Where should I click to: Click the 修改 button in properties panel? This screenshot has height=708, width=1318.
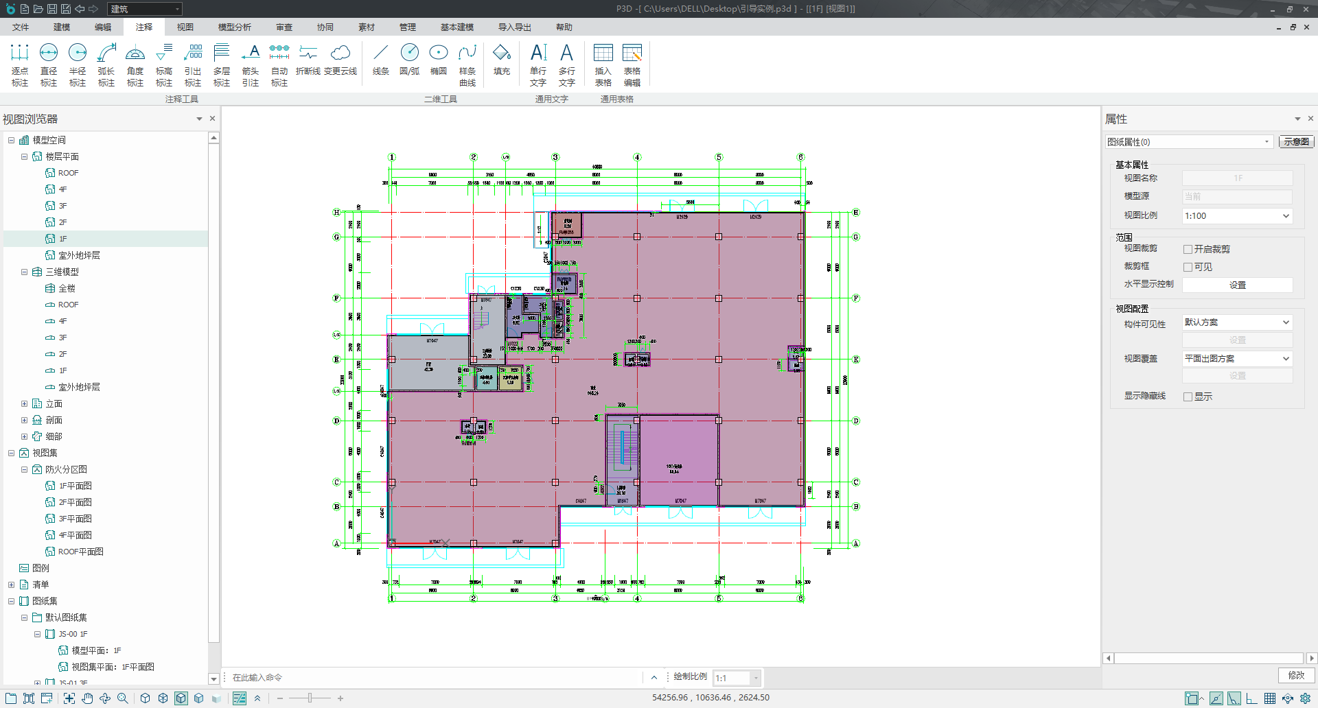1296,676
